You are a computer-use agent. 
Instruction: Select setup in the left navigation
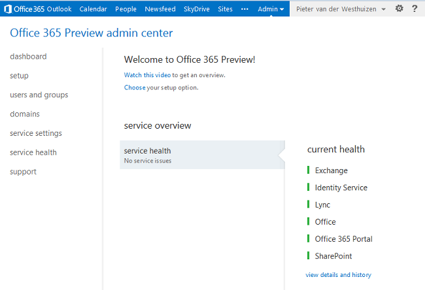pos(19,76)
